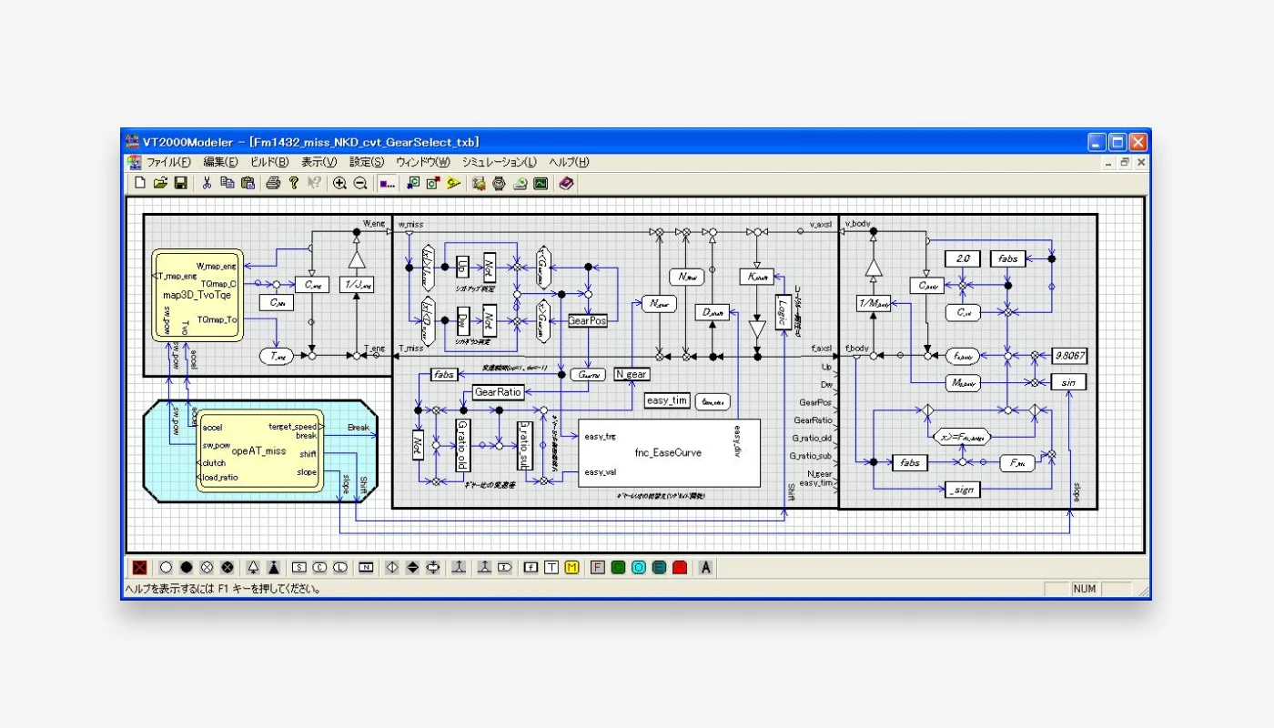Cut the selected diagram element
The width and height of the screenshot is (1274, 728).
click(206, 183)
